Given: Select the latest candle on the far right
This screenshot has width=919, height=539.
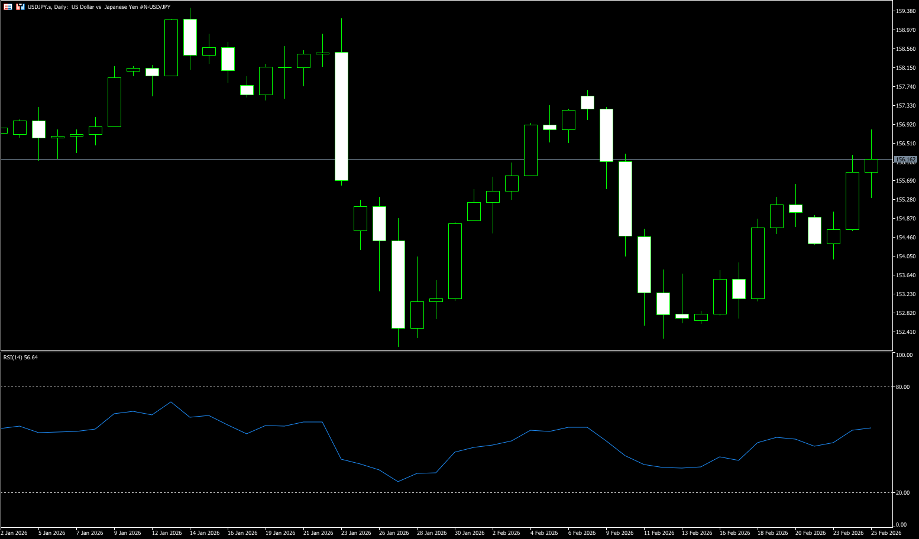Looking at the screenshot, I should (871, 165).
